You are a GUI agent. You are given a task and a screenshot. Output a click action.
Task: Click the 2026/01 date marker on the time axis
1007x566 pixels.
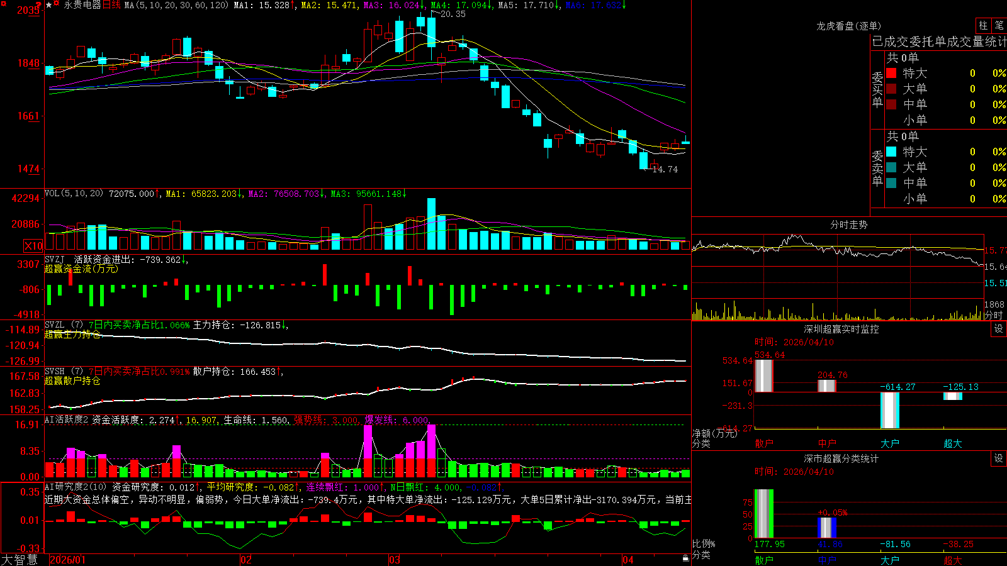click(x=67, y=560)
